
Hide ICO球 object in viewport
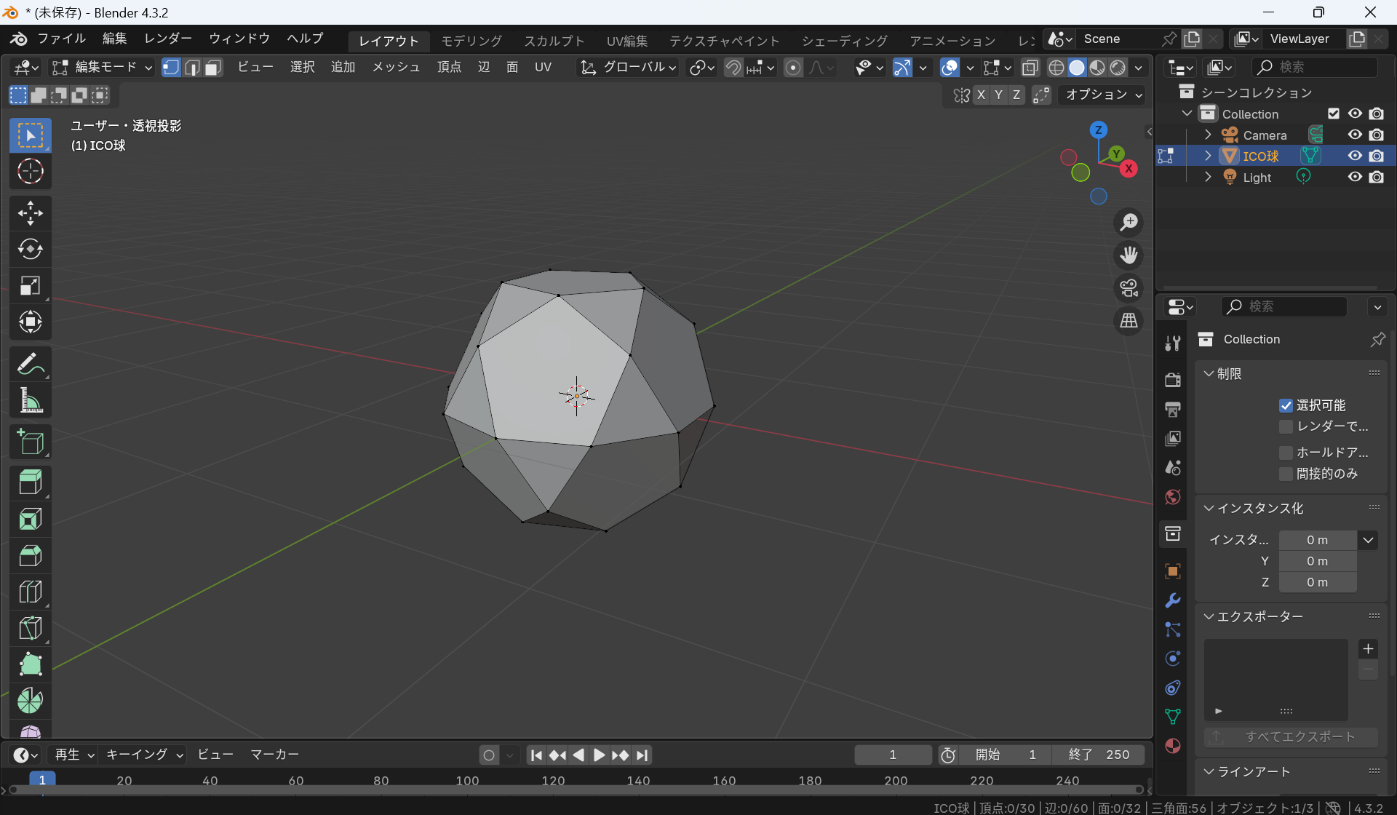(1355, 156)
